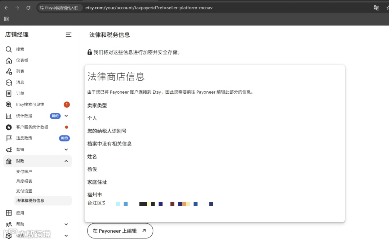Image resolution: width=389 pixels, height=241 pixels.
Task: Expand the 统计数据 chevron
Action: (x=66, y=116)
